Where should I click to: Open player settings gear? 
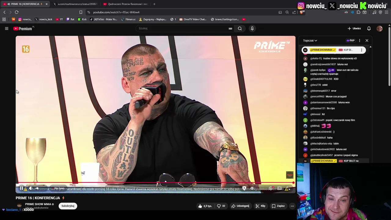270,188
